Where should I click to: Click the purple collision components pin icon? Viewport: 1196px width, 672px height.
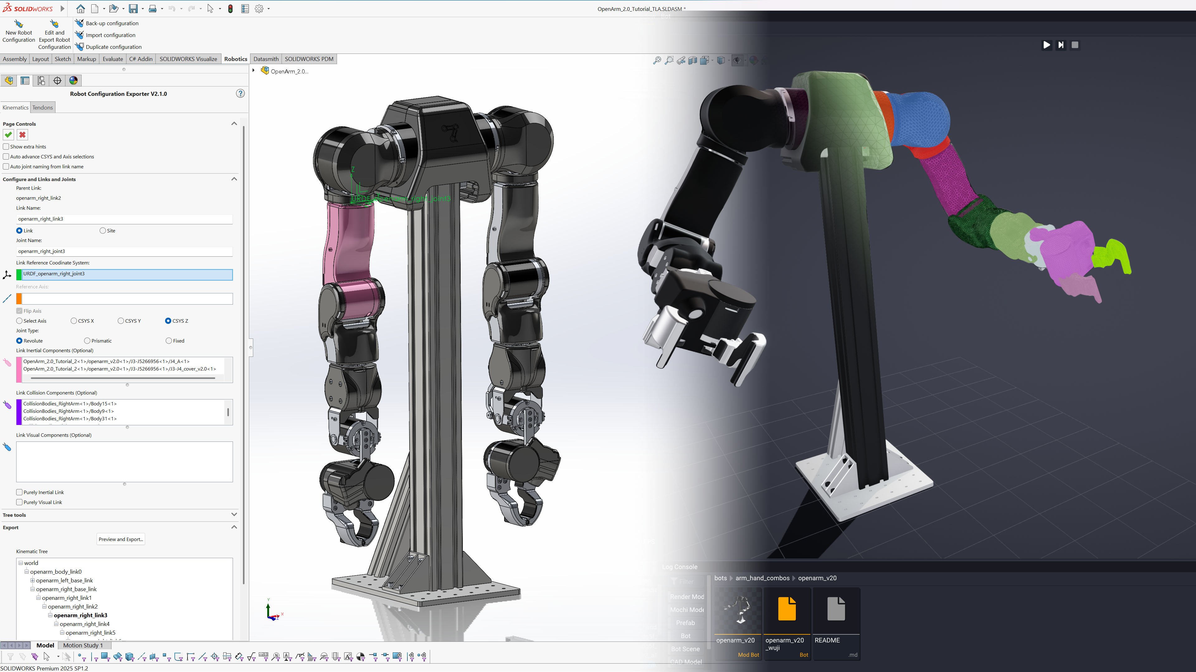tap(7, 405)
